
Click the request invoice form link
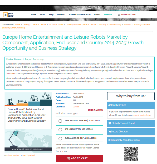[x=142, y=115]
